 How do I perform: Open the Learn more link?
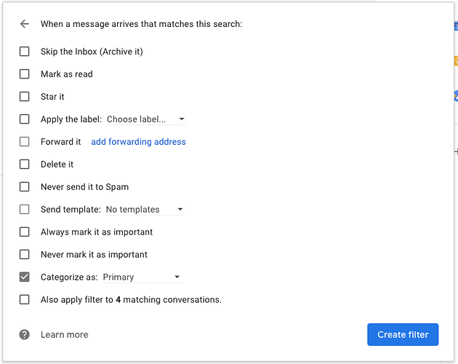click(65, 335)
